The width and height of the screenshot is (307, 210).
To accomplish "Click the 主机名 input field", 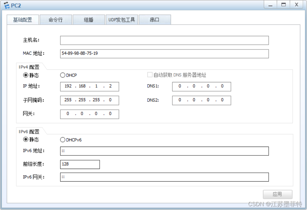I will coord(165,40).
